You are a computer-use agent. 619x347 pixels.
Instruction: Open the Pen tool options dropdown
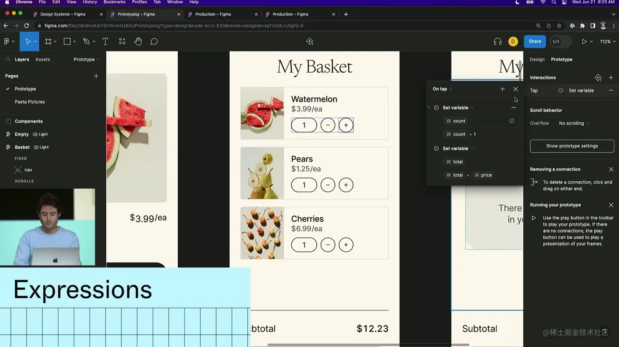94,41
